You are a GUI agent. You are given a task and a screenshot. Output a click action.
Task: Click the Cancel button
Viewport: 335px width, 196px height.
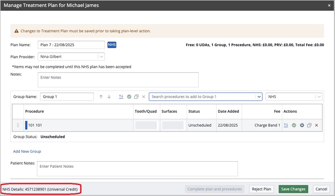[x=321, y=189]
